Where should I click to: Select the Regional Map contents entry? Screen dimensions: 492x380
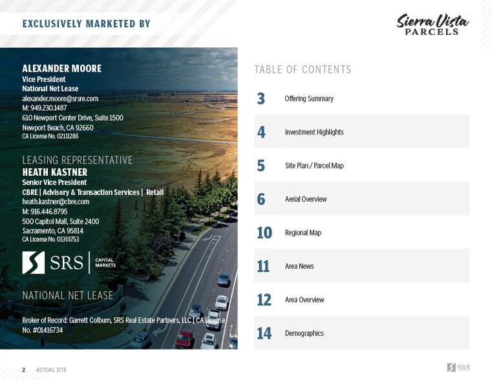pos(303,233)
